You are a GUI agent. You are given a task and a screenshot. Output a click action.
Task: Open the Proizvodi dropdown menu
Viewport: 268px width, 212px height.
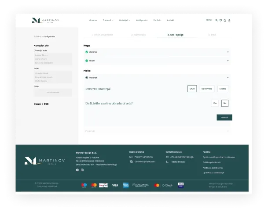pos(108,20)
